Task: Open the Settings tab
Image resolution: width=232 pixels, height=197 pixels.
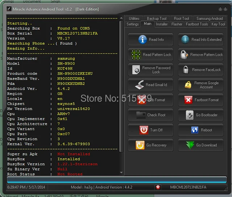Action: [x=133, y=24]
